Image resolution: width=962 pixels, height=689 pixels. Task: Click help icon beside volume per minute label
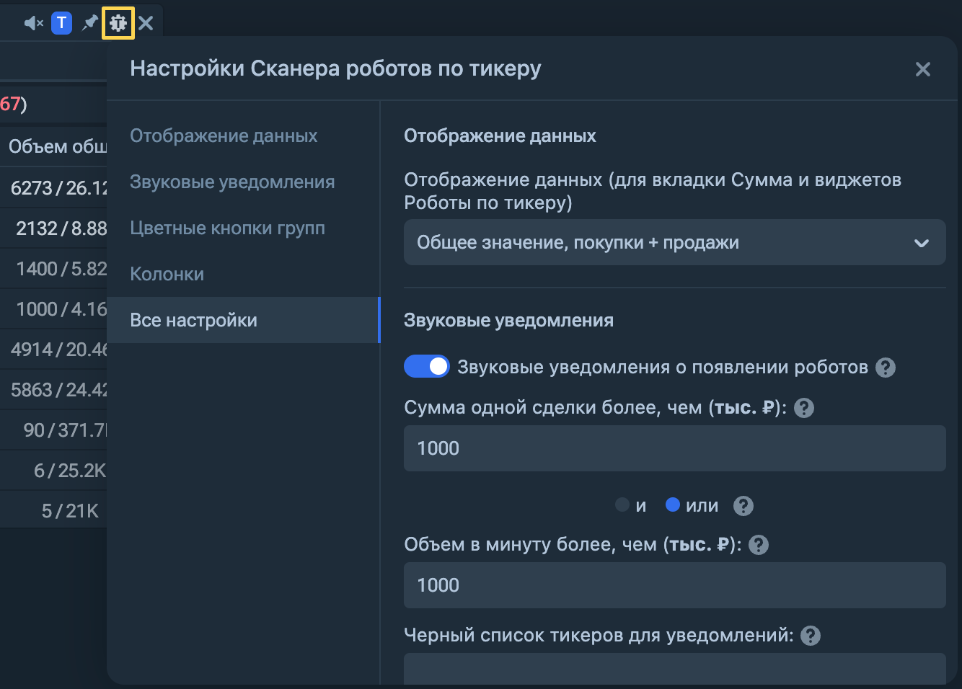pos(759,545)
